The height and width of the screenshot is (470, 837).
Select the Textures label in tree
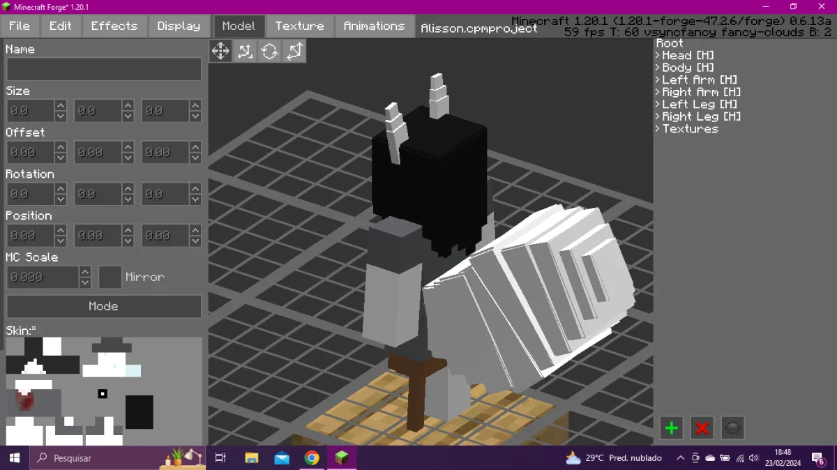(690, 129)
